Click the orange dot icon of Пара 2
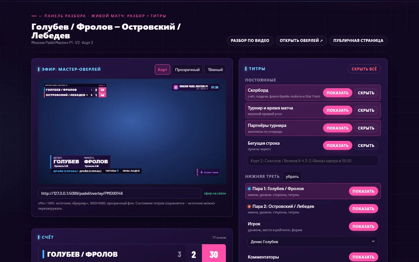 (x=249, y=207)
